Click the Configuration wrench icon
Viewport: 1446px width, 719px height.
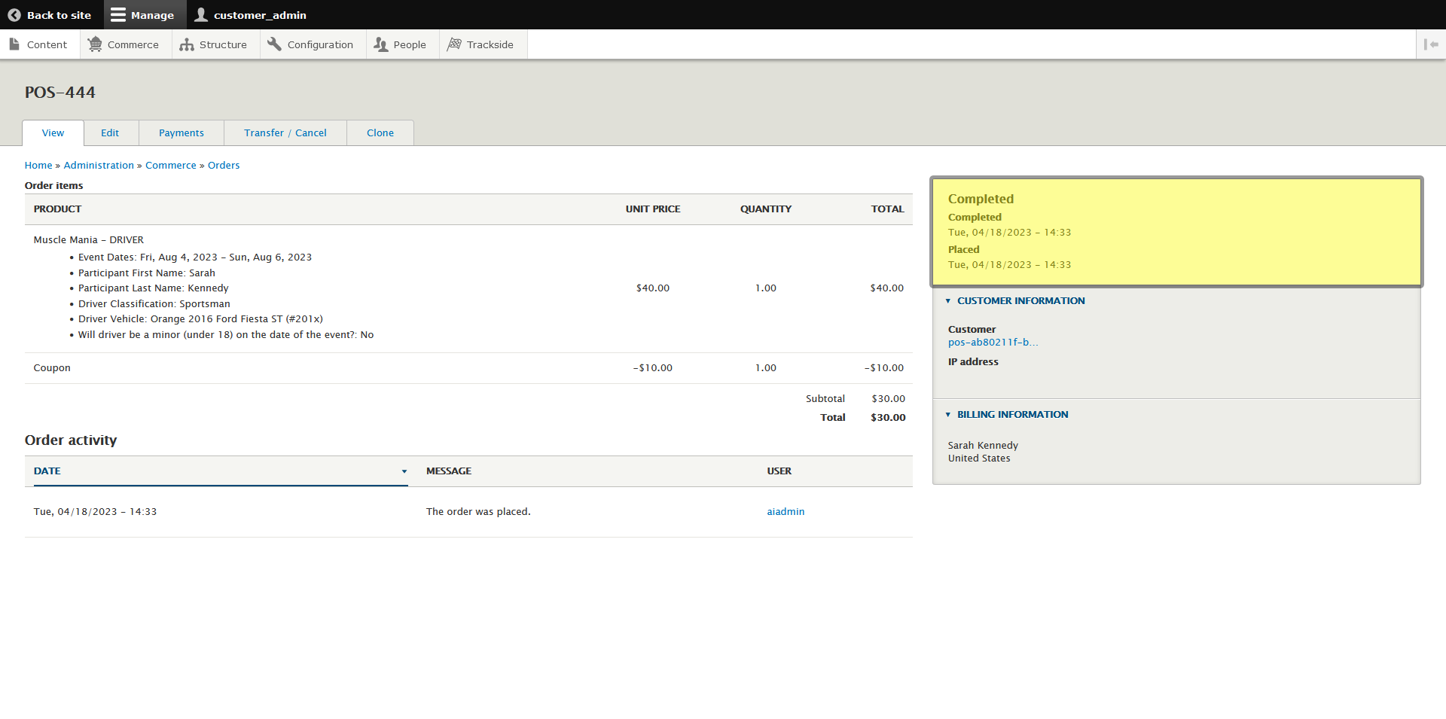[274, 44]
